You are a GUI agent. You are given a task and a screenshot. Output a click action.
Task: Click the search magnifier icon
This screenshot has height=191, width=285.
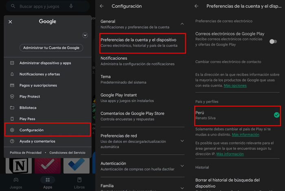tap(13, 6)
